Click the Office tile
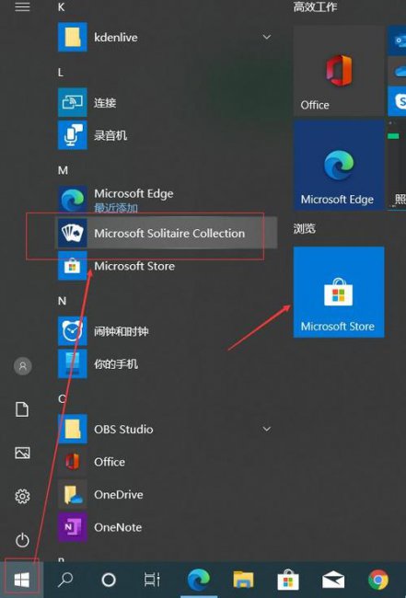Viewport: 406px width, 598px height. [339, 71]
